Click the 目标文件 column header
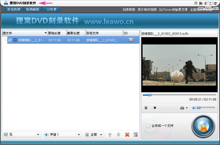 (105, 33)
